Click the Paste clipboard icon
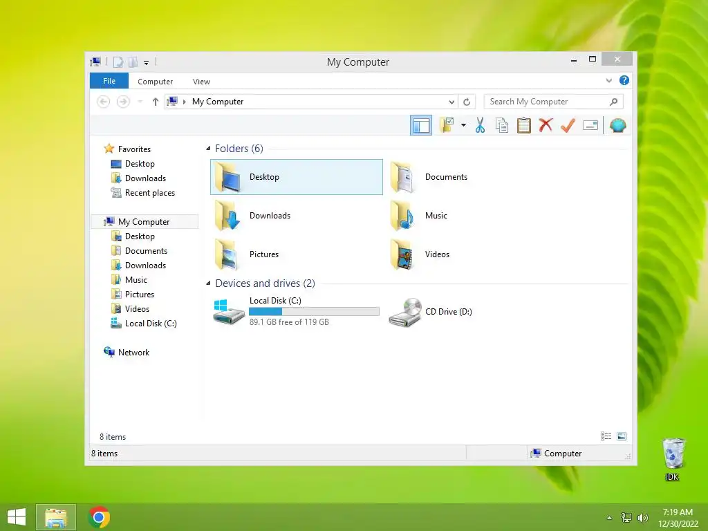Screen dimensions: 708x531 point(524,125)
